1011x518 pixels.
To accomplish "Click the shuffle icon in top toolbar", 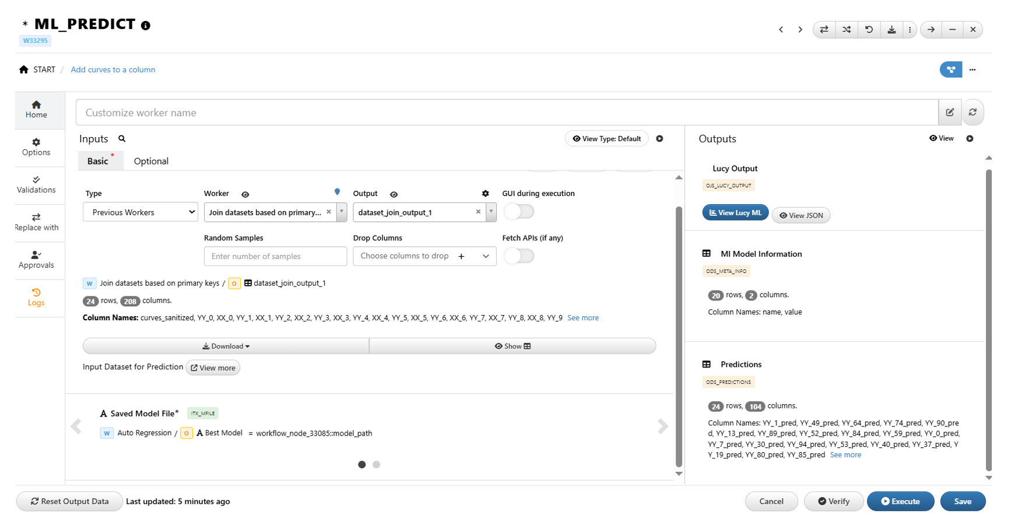I will tap(846, 30).
